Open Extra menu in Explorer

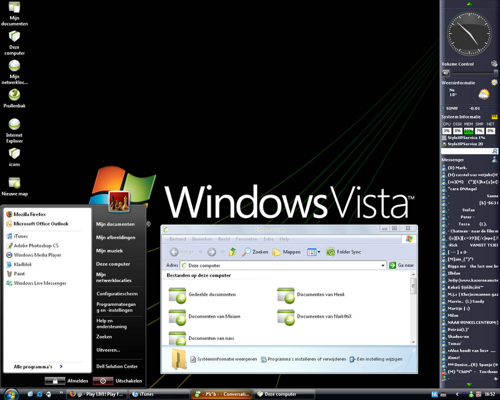pos(268,239)
